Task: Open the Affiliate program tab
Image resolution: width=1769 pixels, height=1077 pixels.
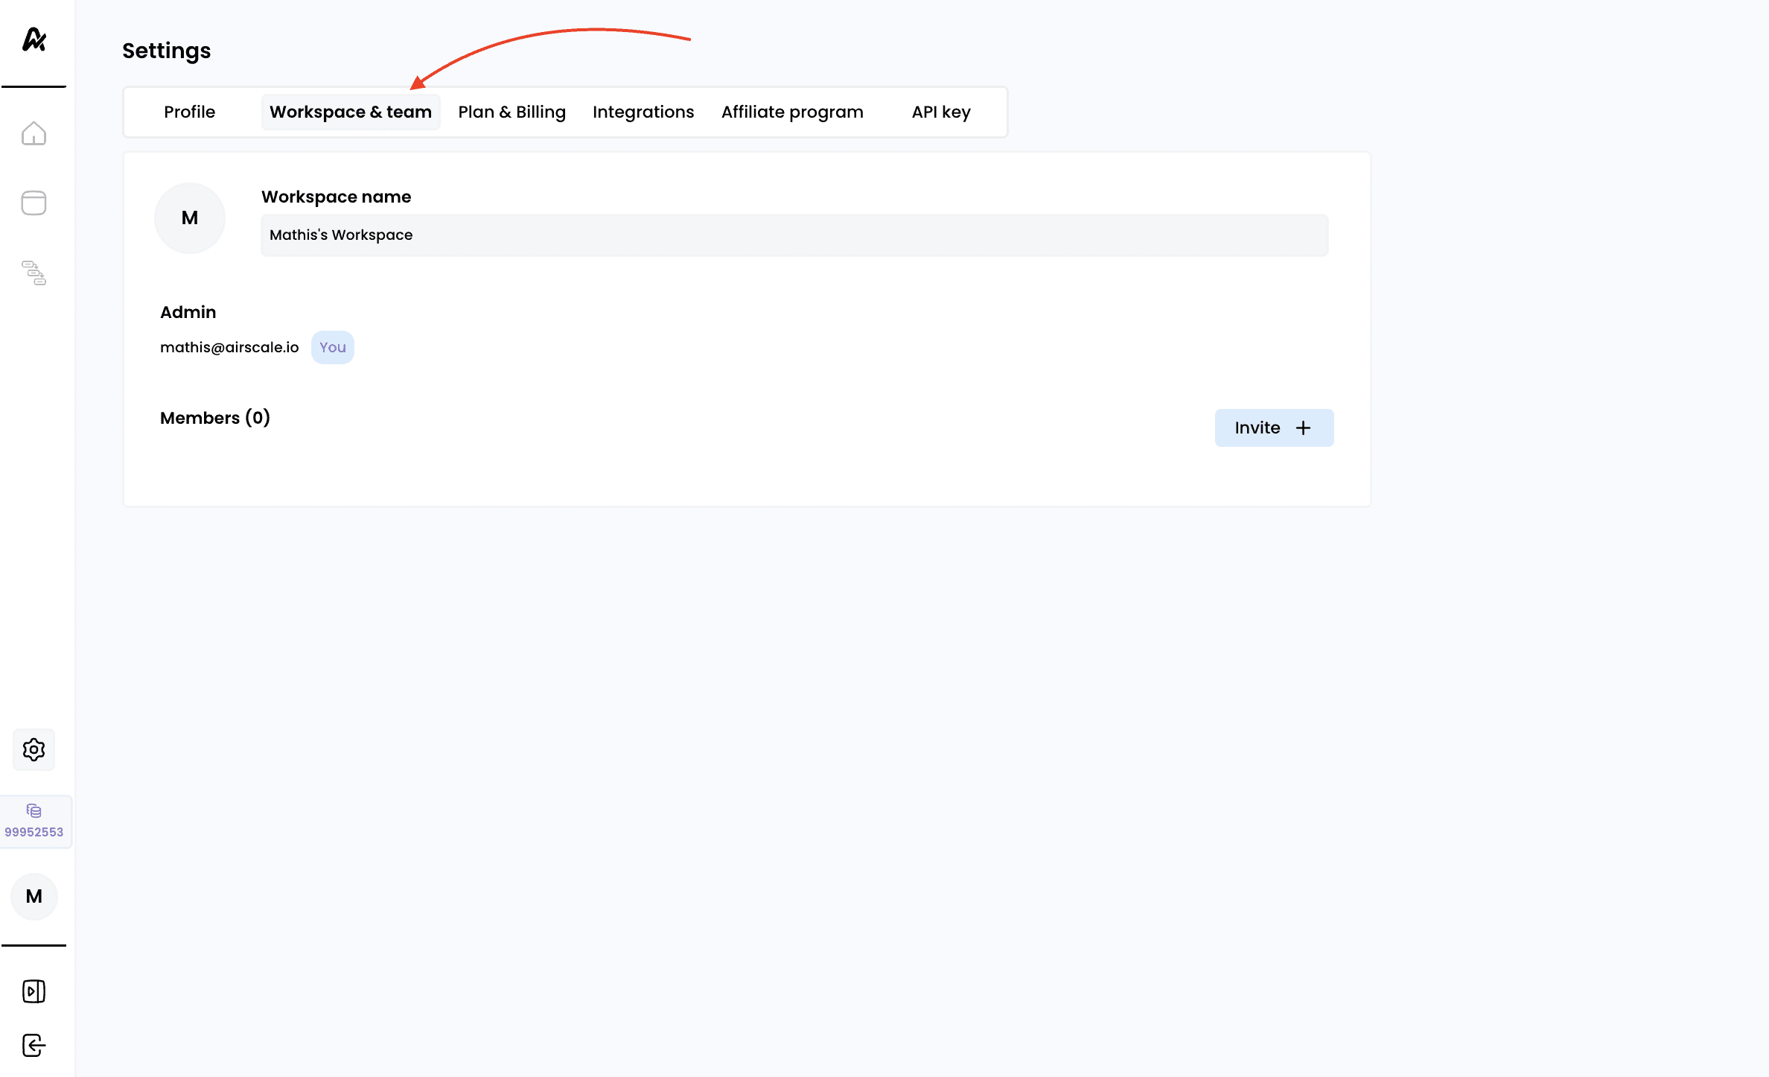Action: pos(791,112)
